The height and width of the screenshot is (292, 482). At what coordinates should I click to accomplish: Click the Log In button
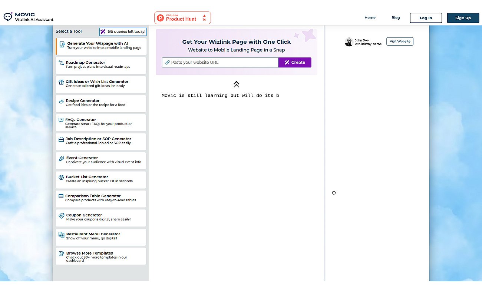tap(426, 18)
